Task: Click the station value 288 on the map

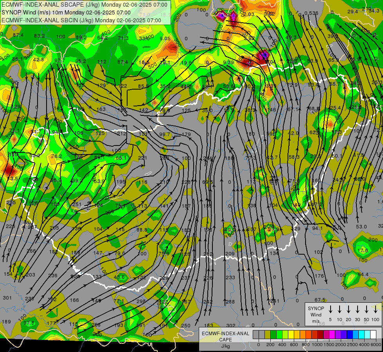Action: pos(230,302)
